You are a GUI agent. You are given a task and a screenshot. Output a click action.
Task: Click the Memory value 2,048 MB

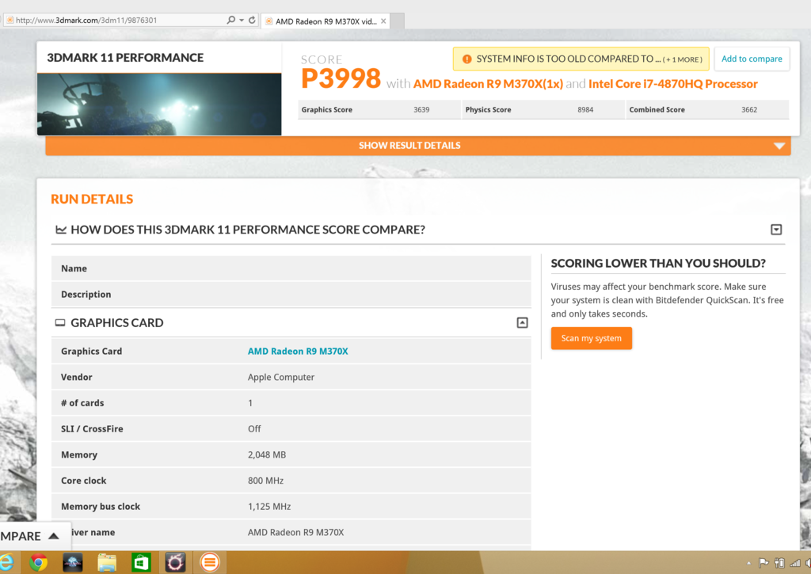[x=267, y=454]
